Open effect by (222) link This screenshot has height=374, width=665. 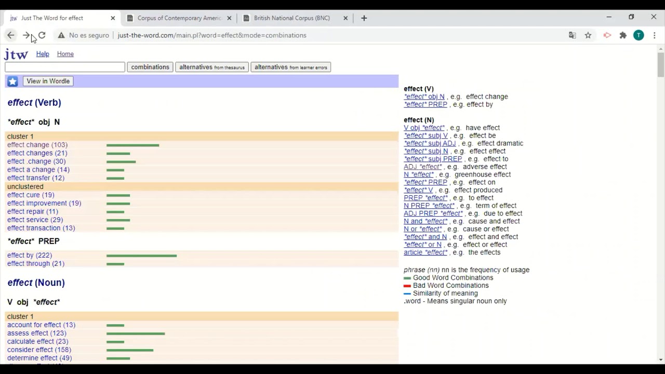click(30, 256)
